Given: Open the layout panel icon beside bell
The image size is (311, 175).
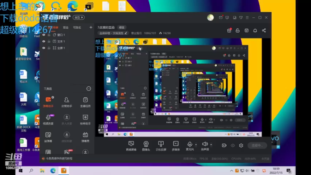Looking at the screenshot, I should [246, 30].
